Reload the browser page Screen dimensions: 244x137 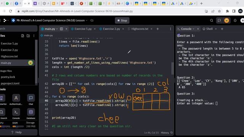[10, 11]
